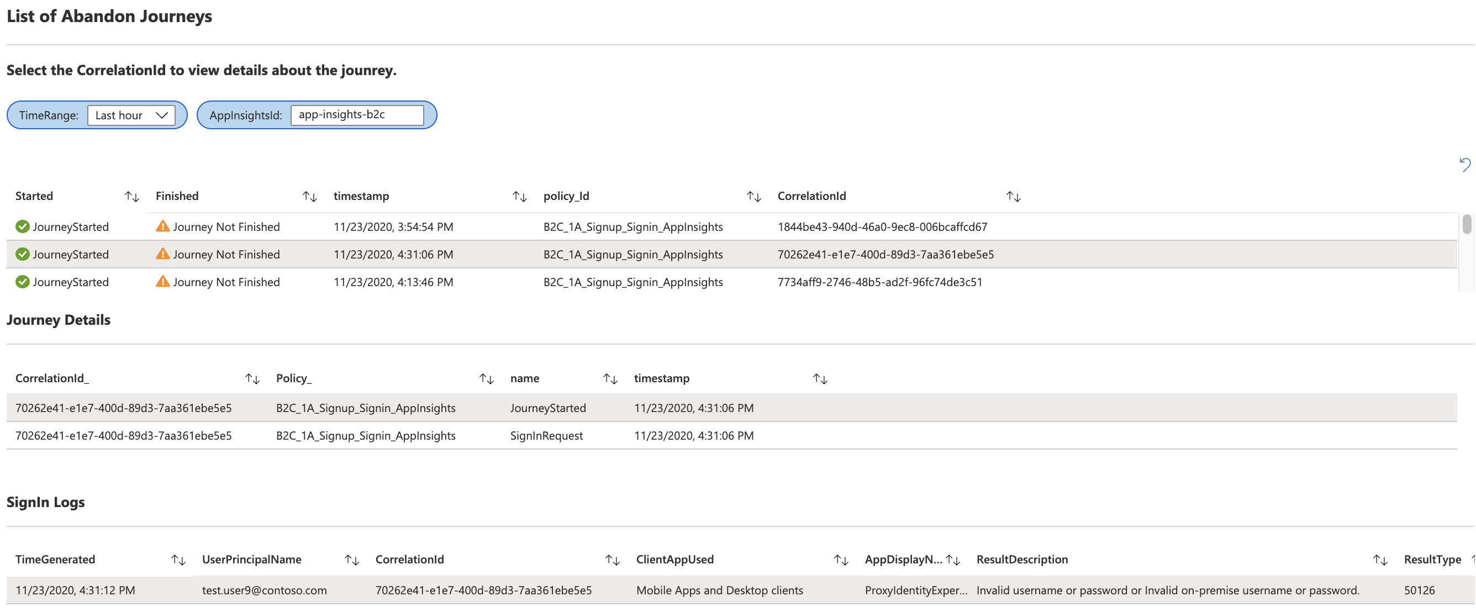
Task: Sort by the Started column arrows
Action: pyautogui.click(x=132, y=197)
